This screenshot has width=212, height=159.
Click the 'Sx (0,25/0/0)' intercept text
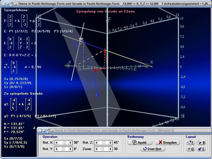(16, 79)
